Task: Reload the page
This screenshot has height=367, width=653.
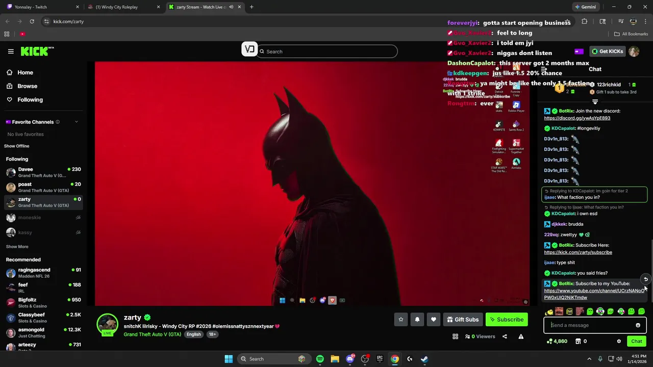Action: (x=32, y=21)
